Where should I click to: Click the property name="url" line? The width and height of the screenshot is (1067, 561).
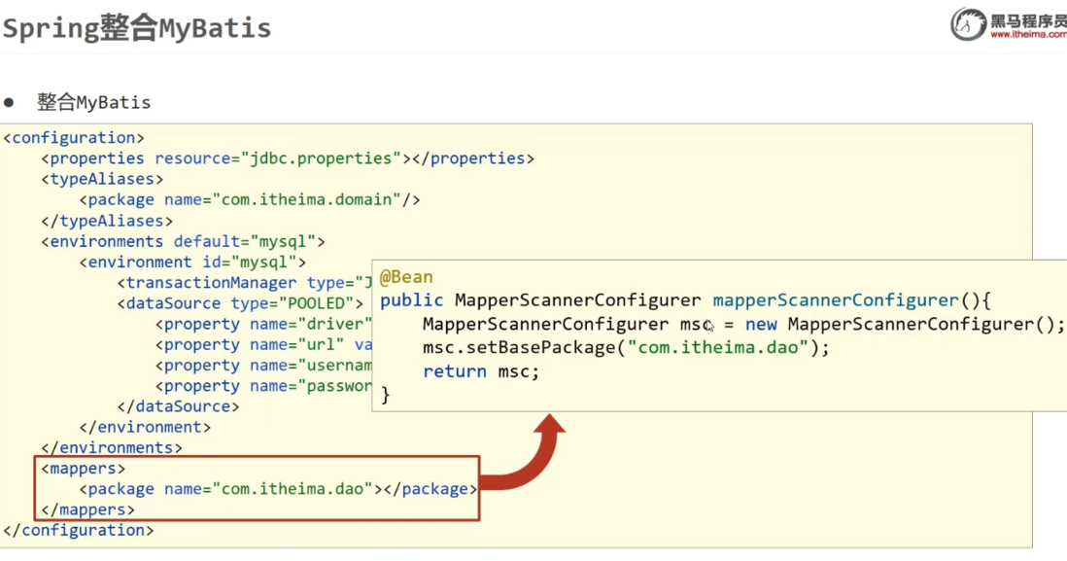pyautogui.click(x=263, y=344)
